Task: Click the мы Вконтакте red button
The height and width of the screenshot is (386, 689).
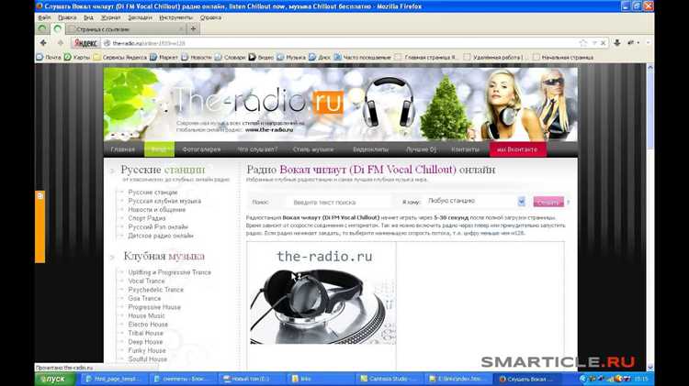Action: [x=517, y=149]
